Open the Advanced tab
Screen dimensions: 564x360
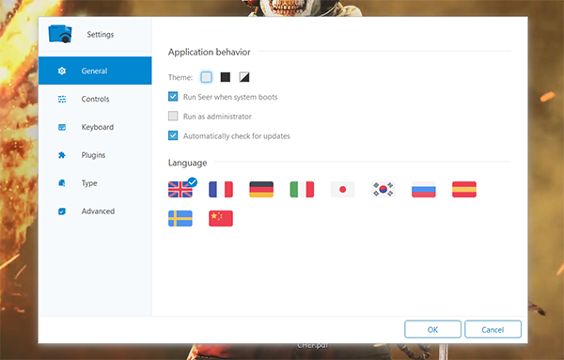coord(95,211)
